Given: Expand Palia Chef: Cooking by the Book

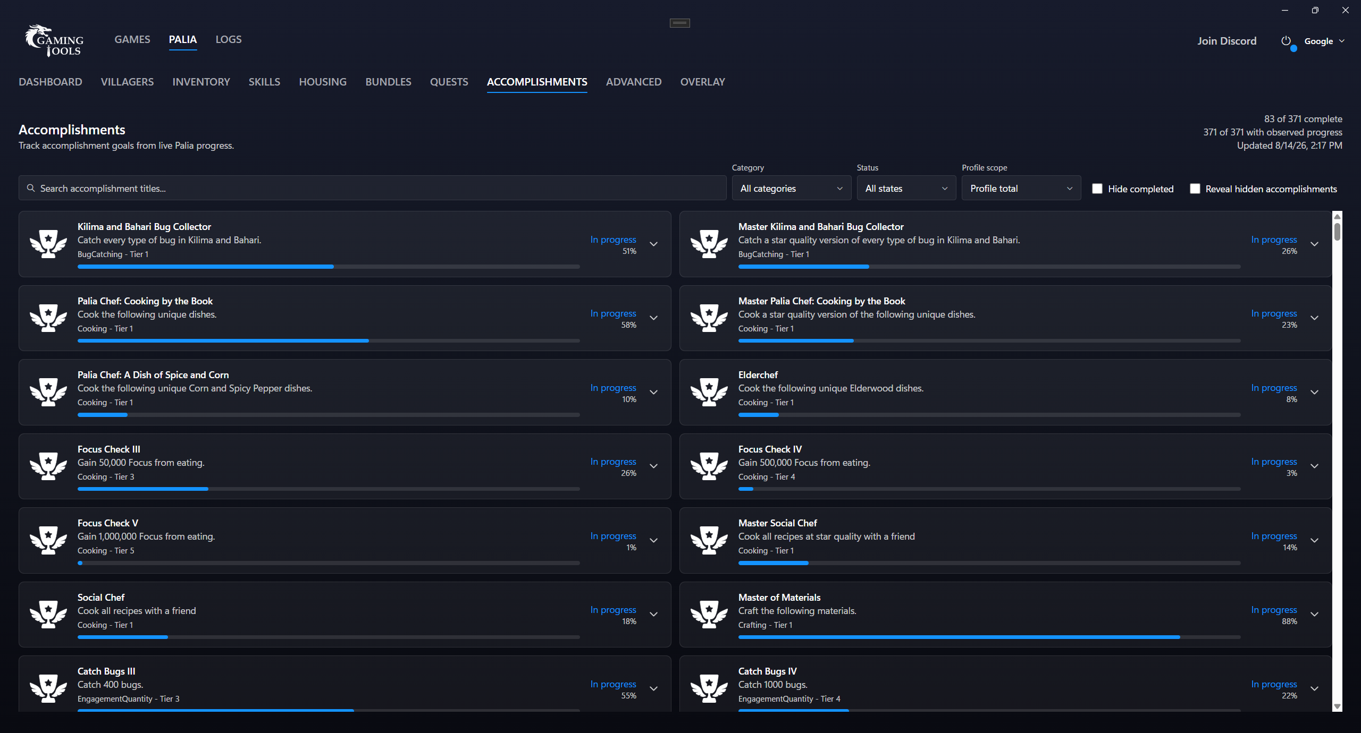Looking at the screenshot, I should click(654, 318).
